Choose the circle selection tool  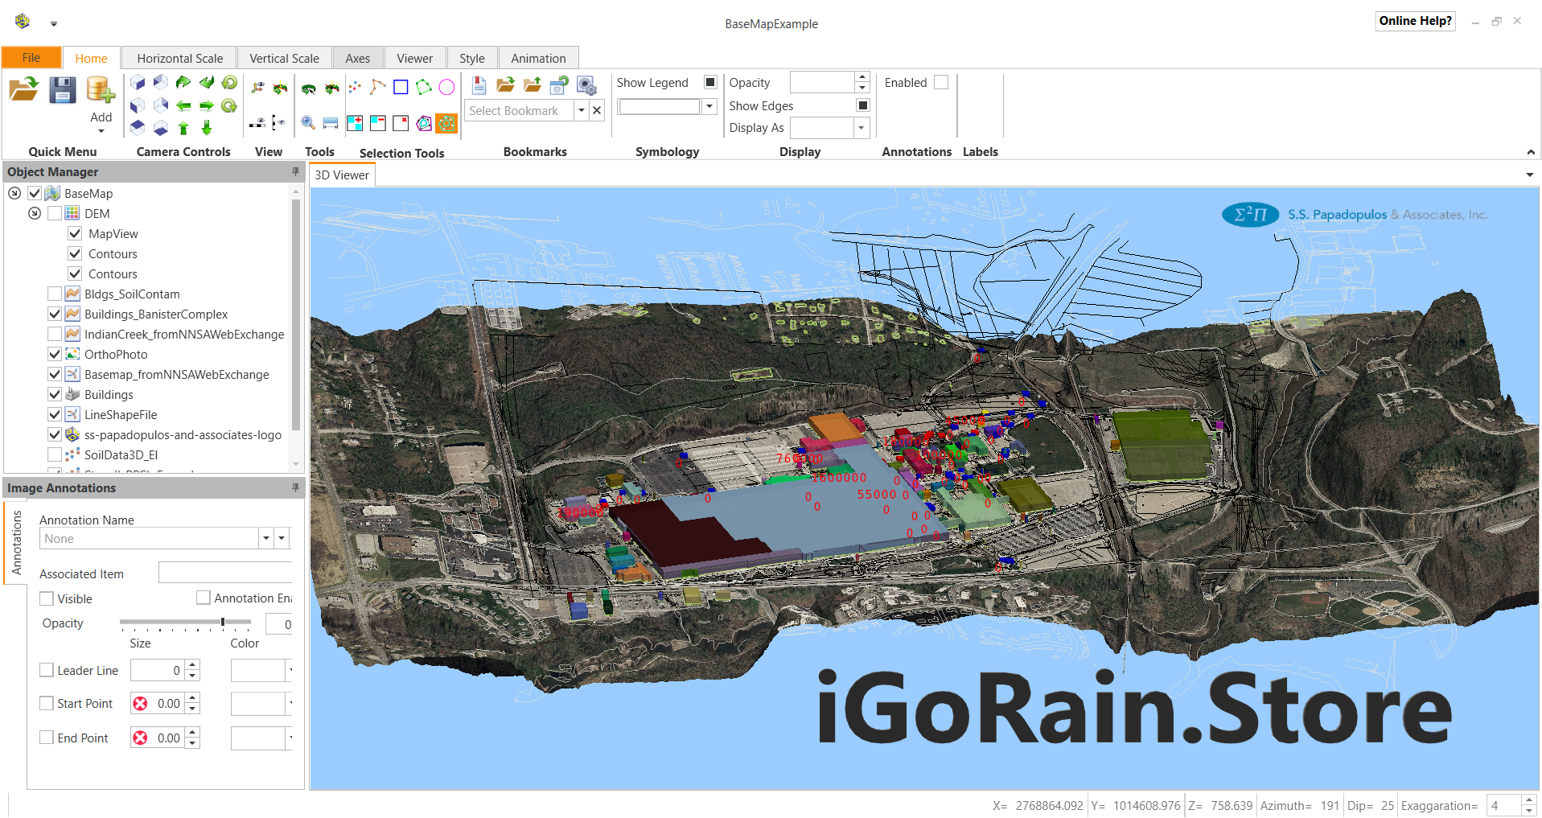point(446,87)
